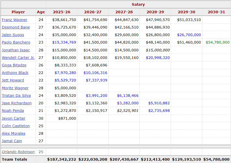Click Banchero's $41,500,000 2026-27 salary
Image resolution: width=231 pixels, height=163 pixels.
pos(95,42)
